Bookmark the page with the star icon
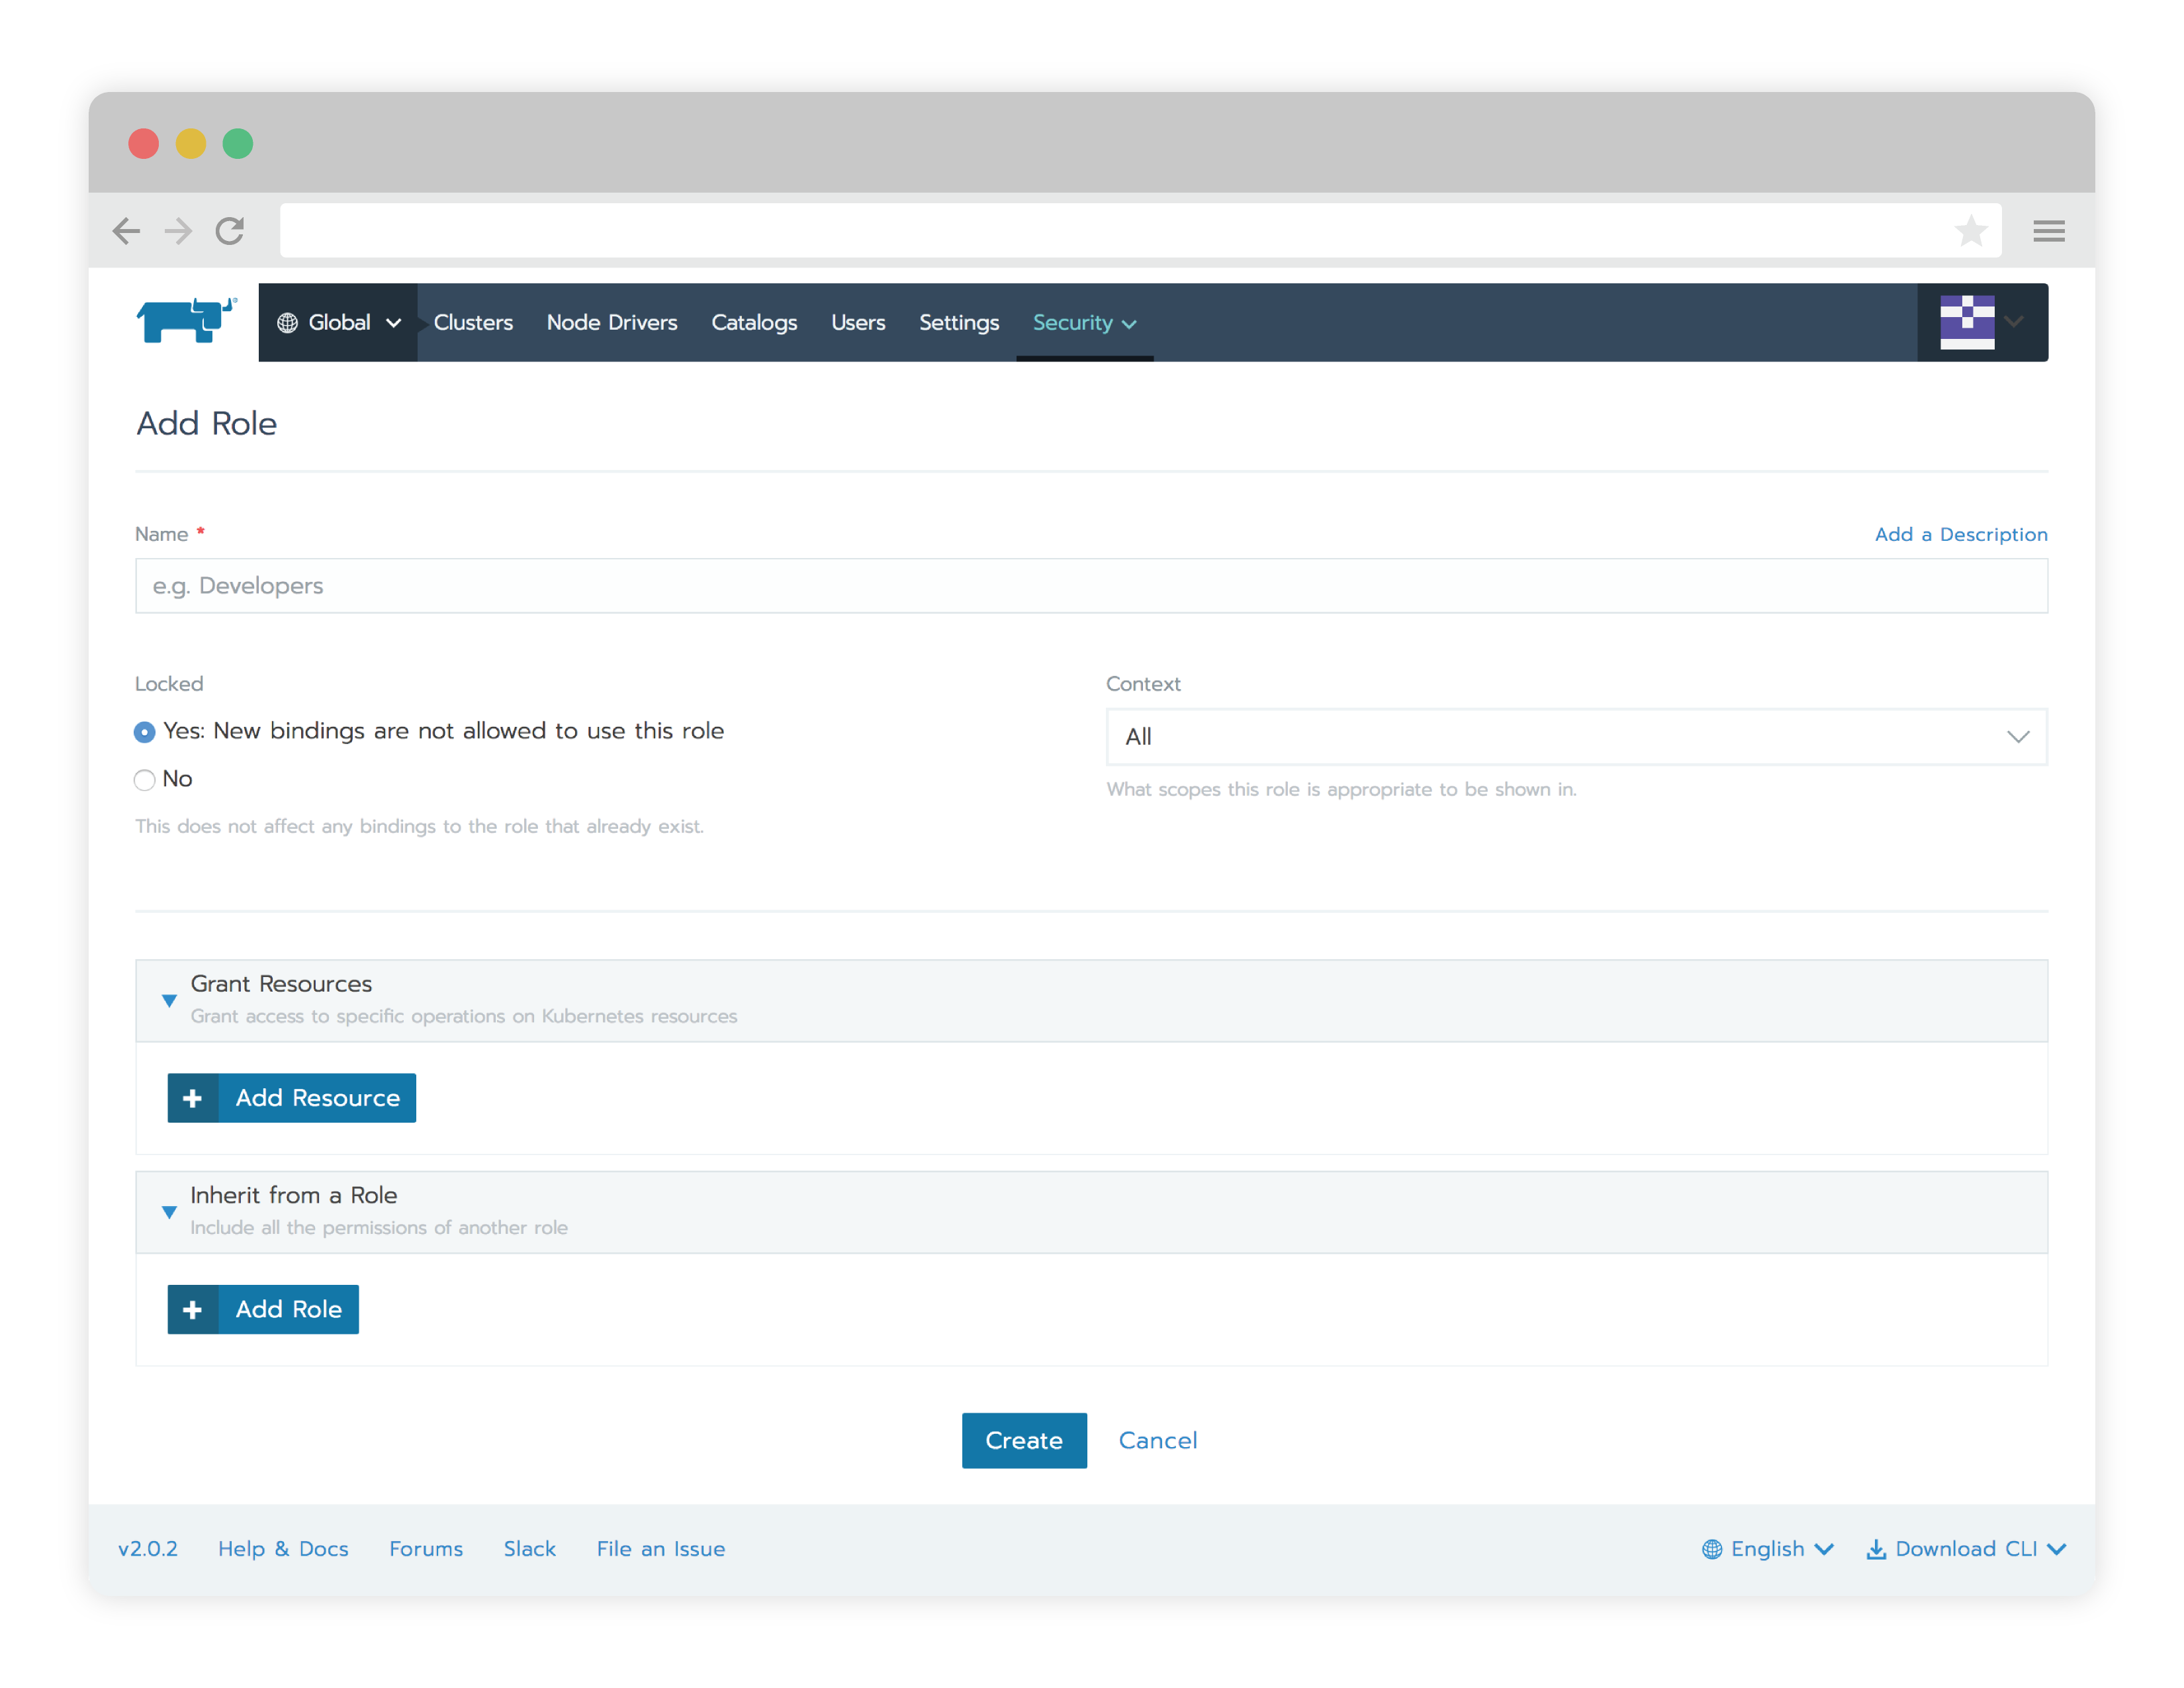The width and height of the screenshot is (2184, 1688). pyautogui.click(x=1971, y=231)
